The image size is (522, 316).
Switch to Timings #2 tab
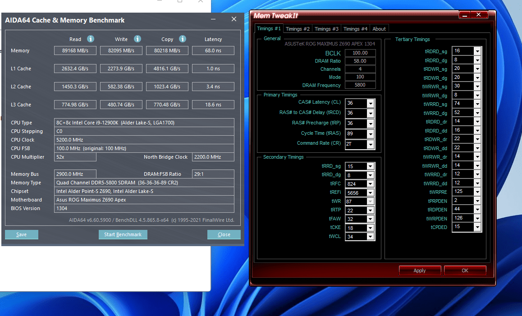[298, 29]
